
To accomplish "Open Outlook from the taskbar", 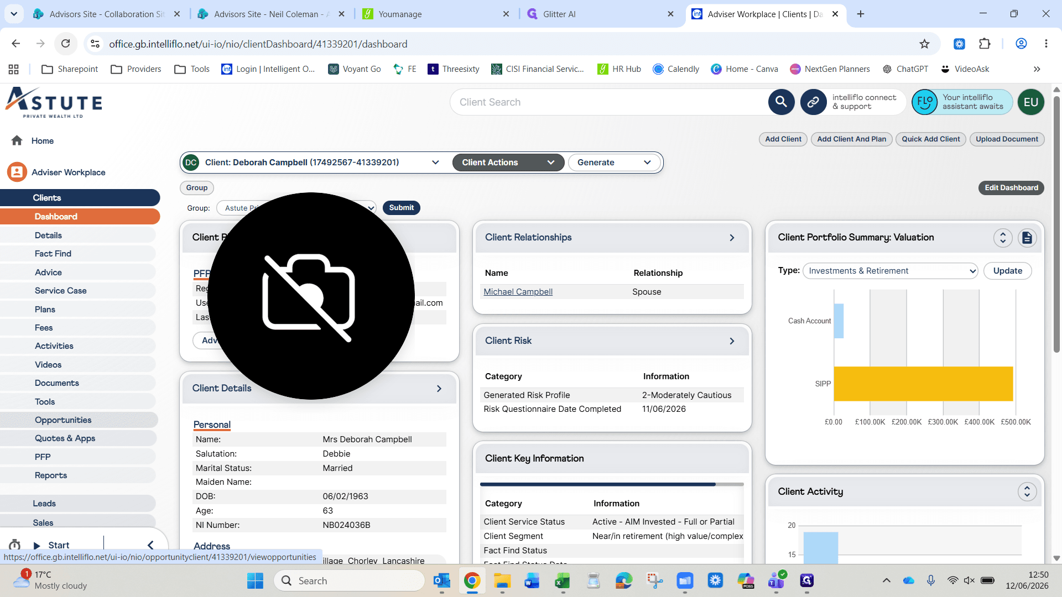I will [441, 580].
